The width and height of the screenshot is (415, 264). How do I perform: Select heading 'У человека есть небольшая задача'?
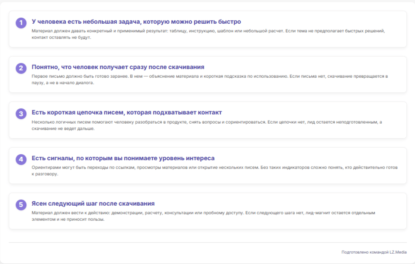(136, 22)
